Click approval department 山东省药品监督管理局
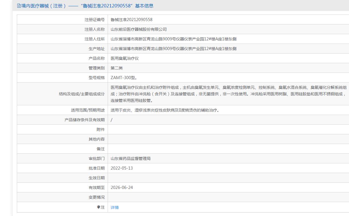The height and width of the screenshot is (216, 349). click(131, 159)
